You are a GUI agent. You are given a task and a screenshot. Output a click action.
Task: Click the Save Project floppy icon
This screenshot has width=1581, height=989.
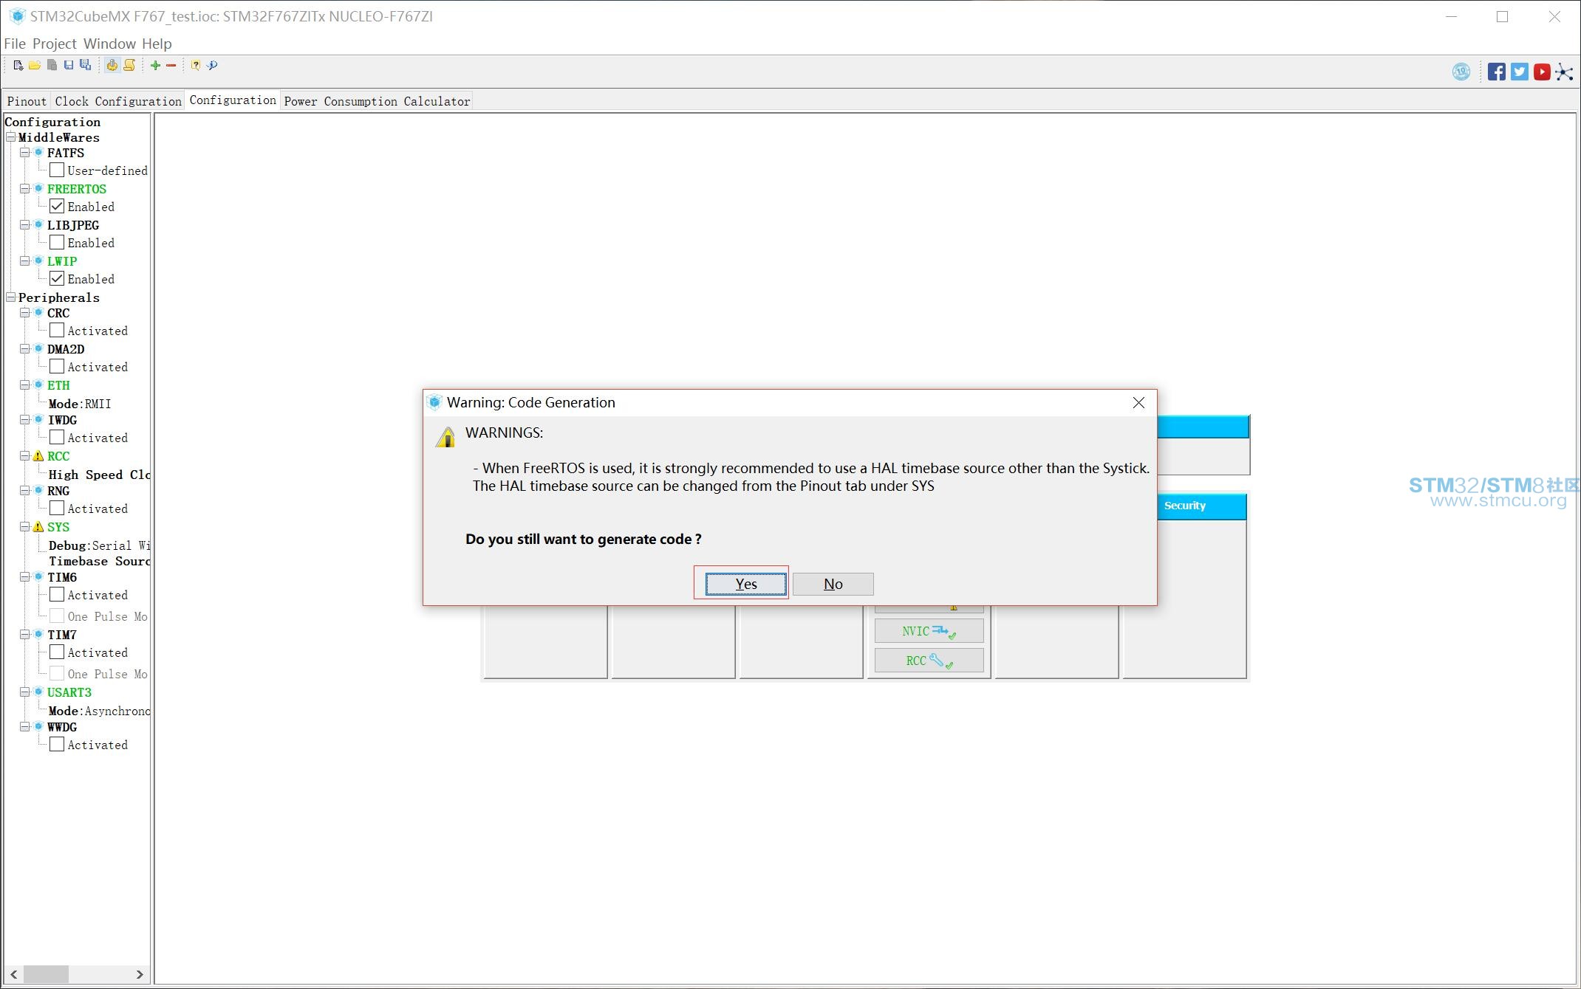click(69, 66)
